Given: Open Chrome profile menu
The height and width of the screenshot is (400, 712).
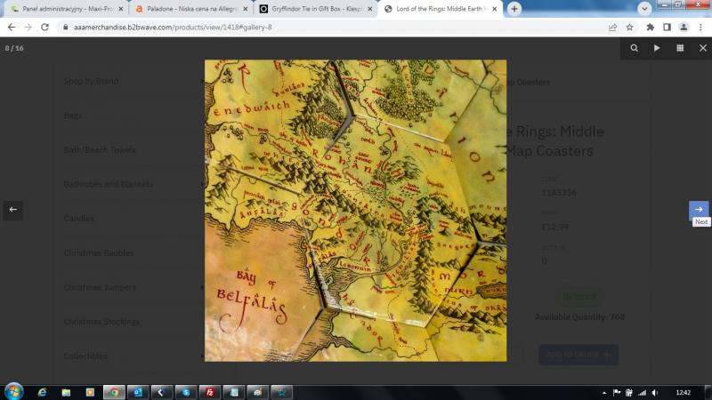Looking at the screenshot, I should pos(684,28).
